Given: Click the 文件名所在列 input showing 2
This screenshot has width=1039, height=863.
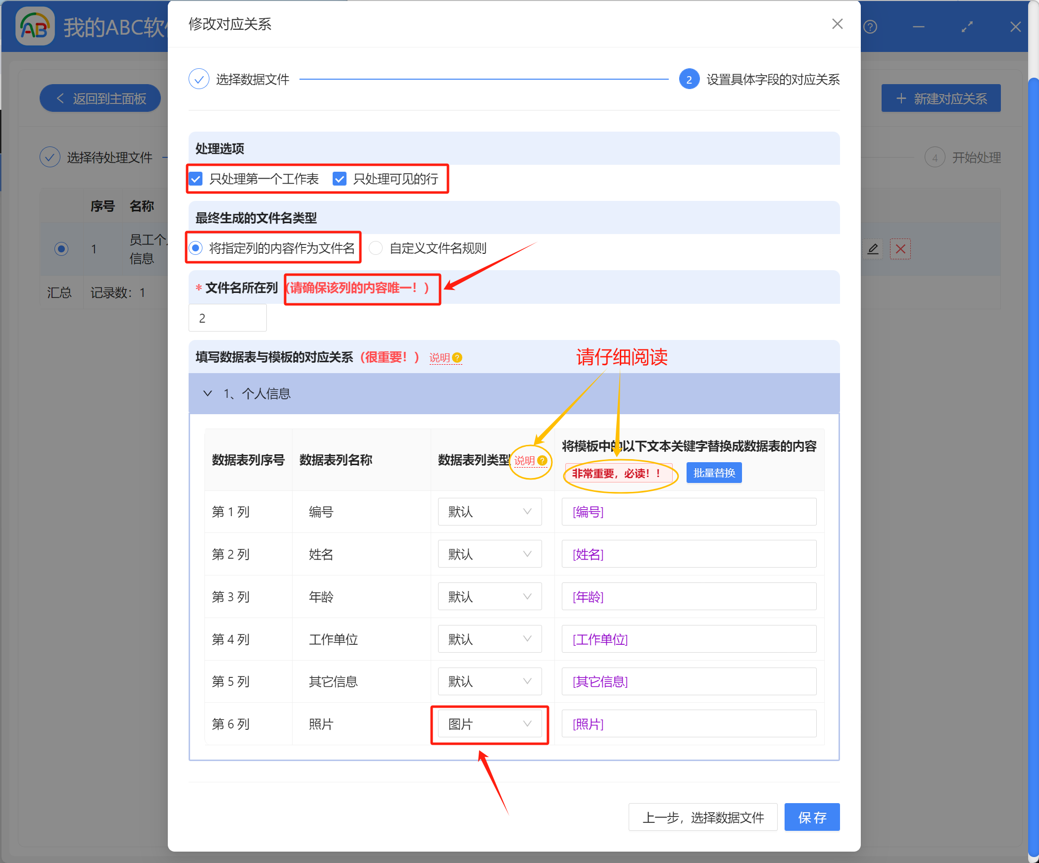Looking at the screenshot, I should (x=227, y=317).
